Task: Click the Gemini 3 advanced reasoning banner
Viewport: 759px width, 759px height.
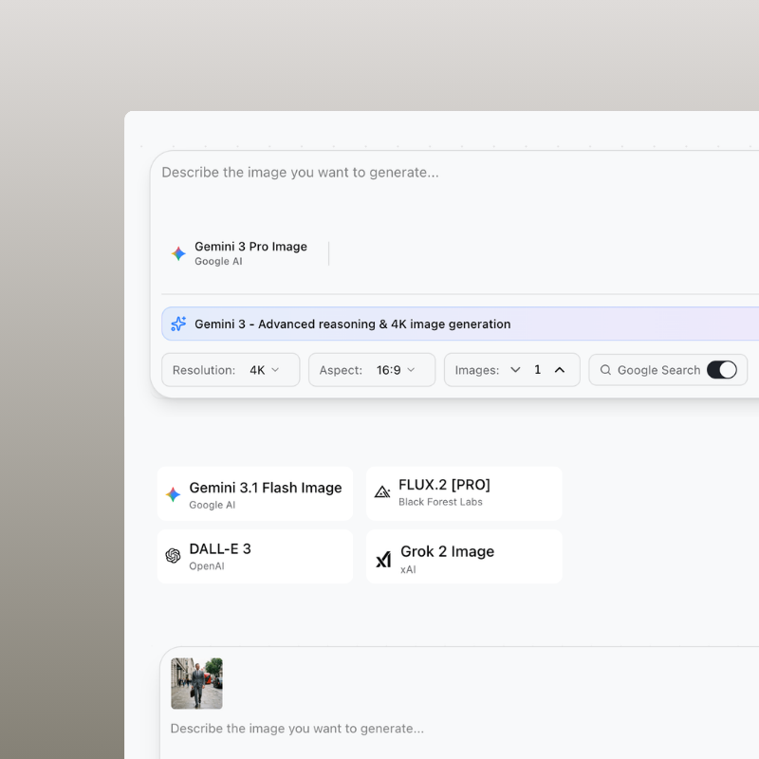Action: [460, 324]
